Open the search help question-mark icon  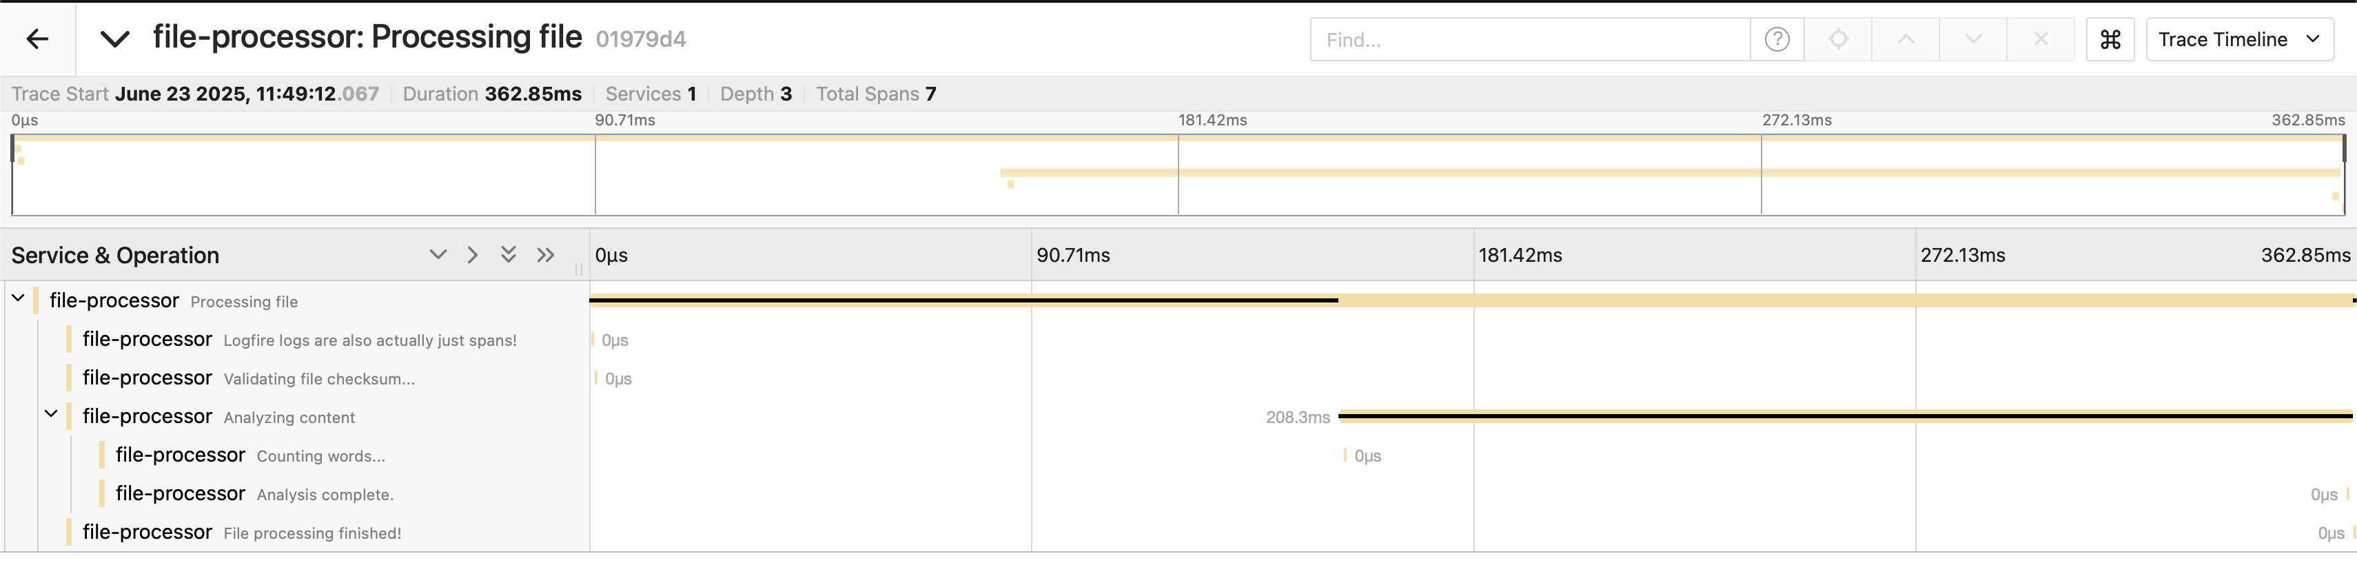[1776, 39]
